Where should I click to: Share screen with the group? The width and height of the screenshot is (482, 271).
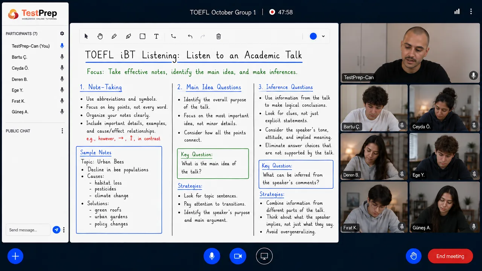[x=264, y=256]
